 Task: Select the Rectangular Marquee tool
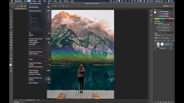11,14
